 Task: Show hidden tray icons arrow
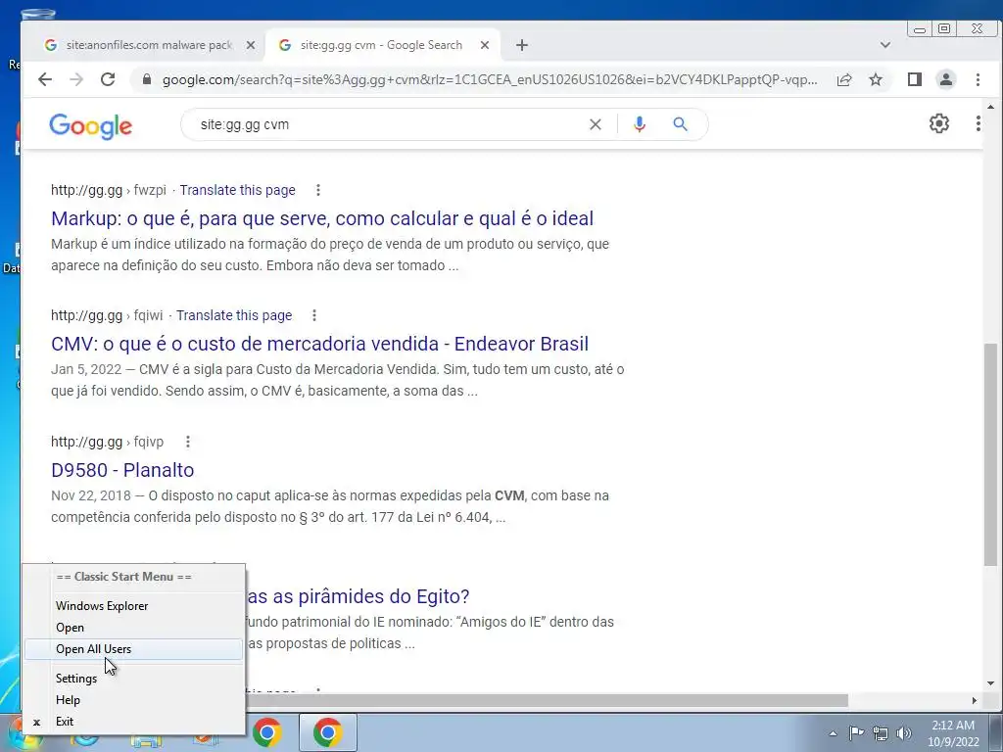pyautogui.click(x=833, y=733)
